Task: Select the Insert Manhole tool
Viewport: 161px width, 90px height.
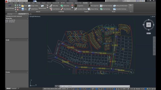Action: 55,9
